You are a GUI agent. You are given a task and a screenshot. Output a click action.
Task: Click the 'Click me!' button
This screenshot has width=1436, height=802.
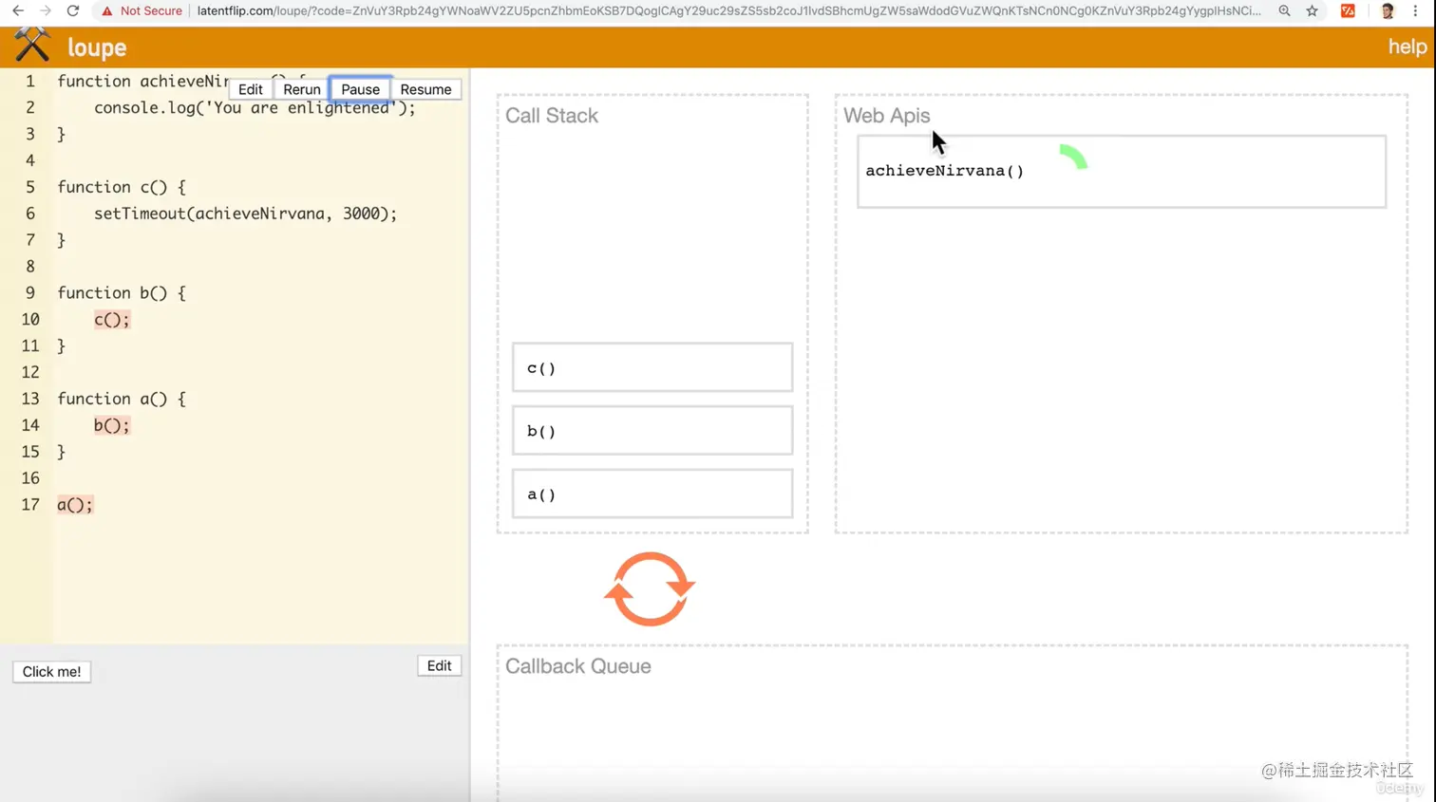pos(52,671)
